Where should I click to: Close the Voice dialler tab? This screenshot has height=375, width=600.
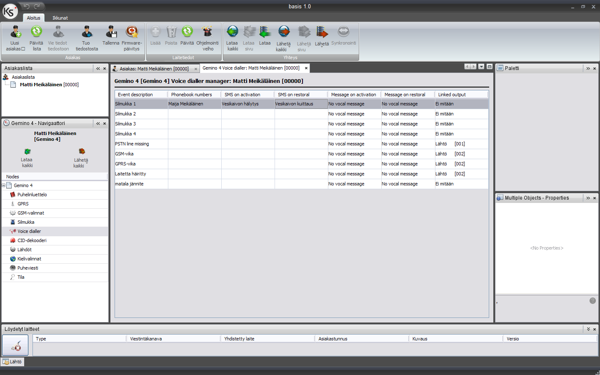pos(306,68)
